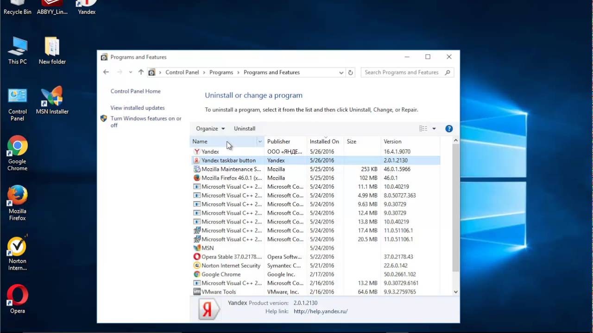Screen dimensions: 593x333
Task: Select the MSN Installer desktop icon
Action: coord(52,100)
